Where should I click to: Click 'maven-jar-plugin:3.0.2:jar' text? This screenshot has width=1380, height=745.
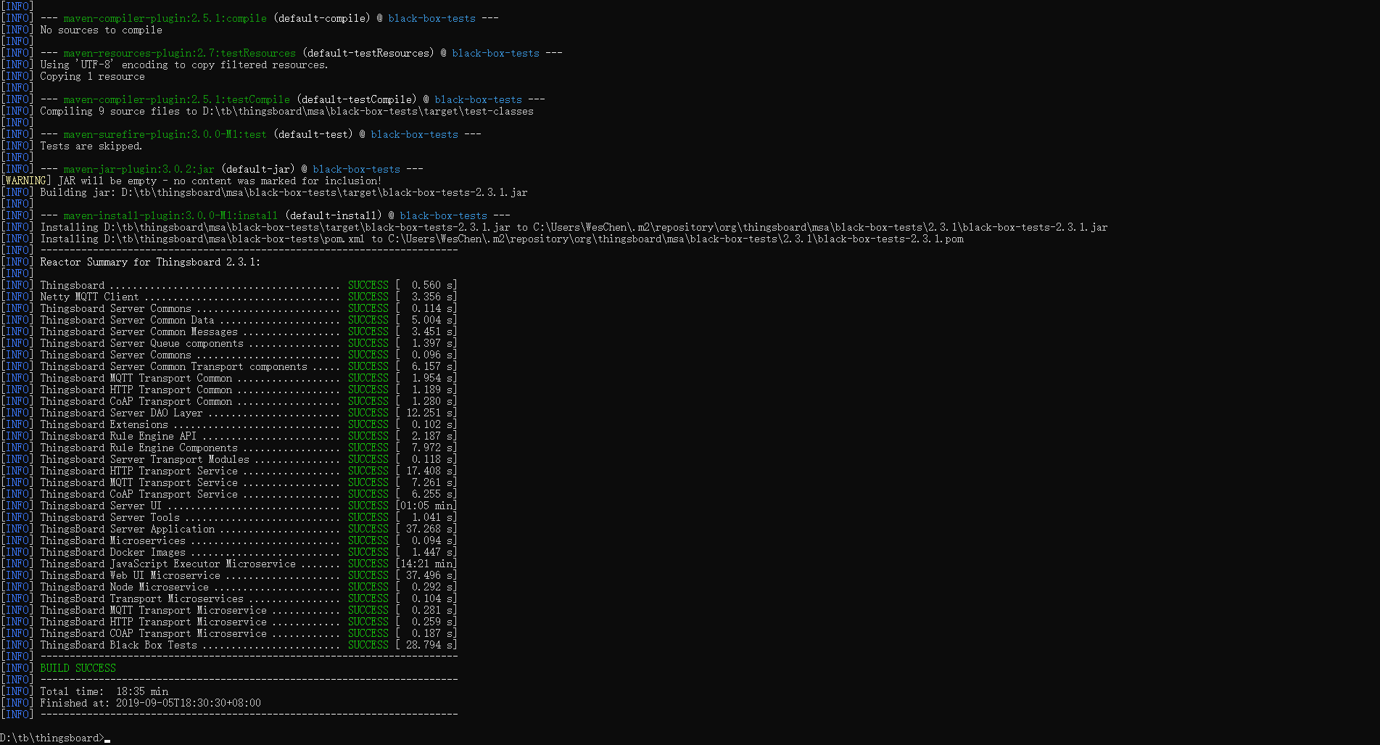point(139,169)
